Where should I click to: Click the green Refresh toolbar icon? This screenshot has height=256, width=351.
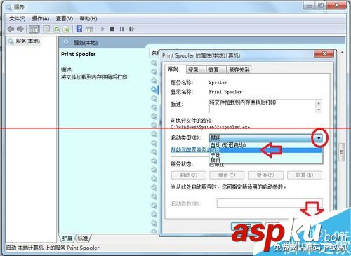(56, 29)
